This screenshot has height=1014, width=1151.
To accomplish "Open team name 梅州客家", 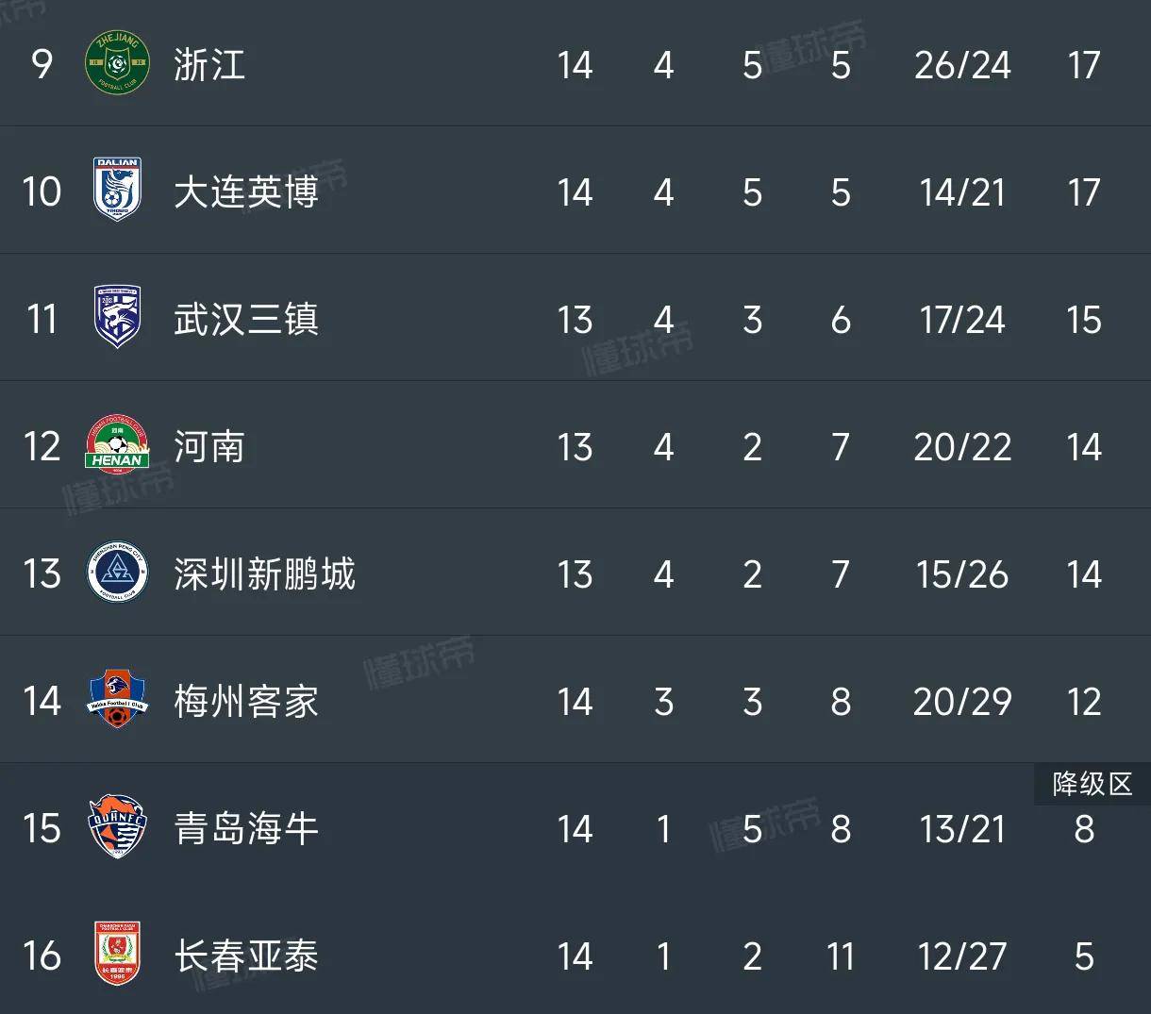I will (246, 702).
